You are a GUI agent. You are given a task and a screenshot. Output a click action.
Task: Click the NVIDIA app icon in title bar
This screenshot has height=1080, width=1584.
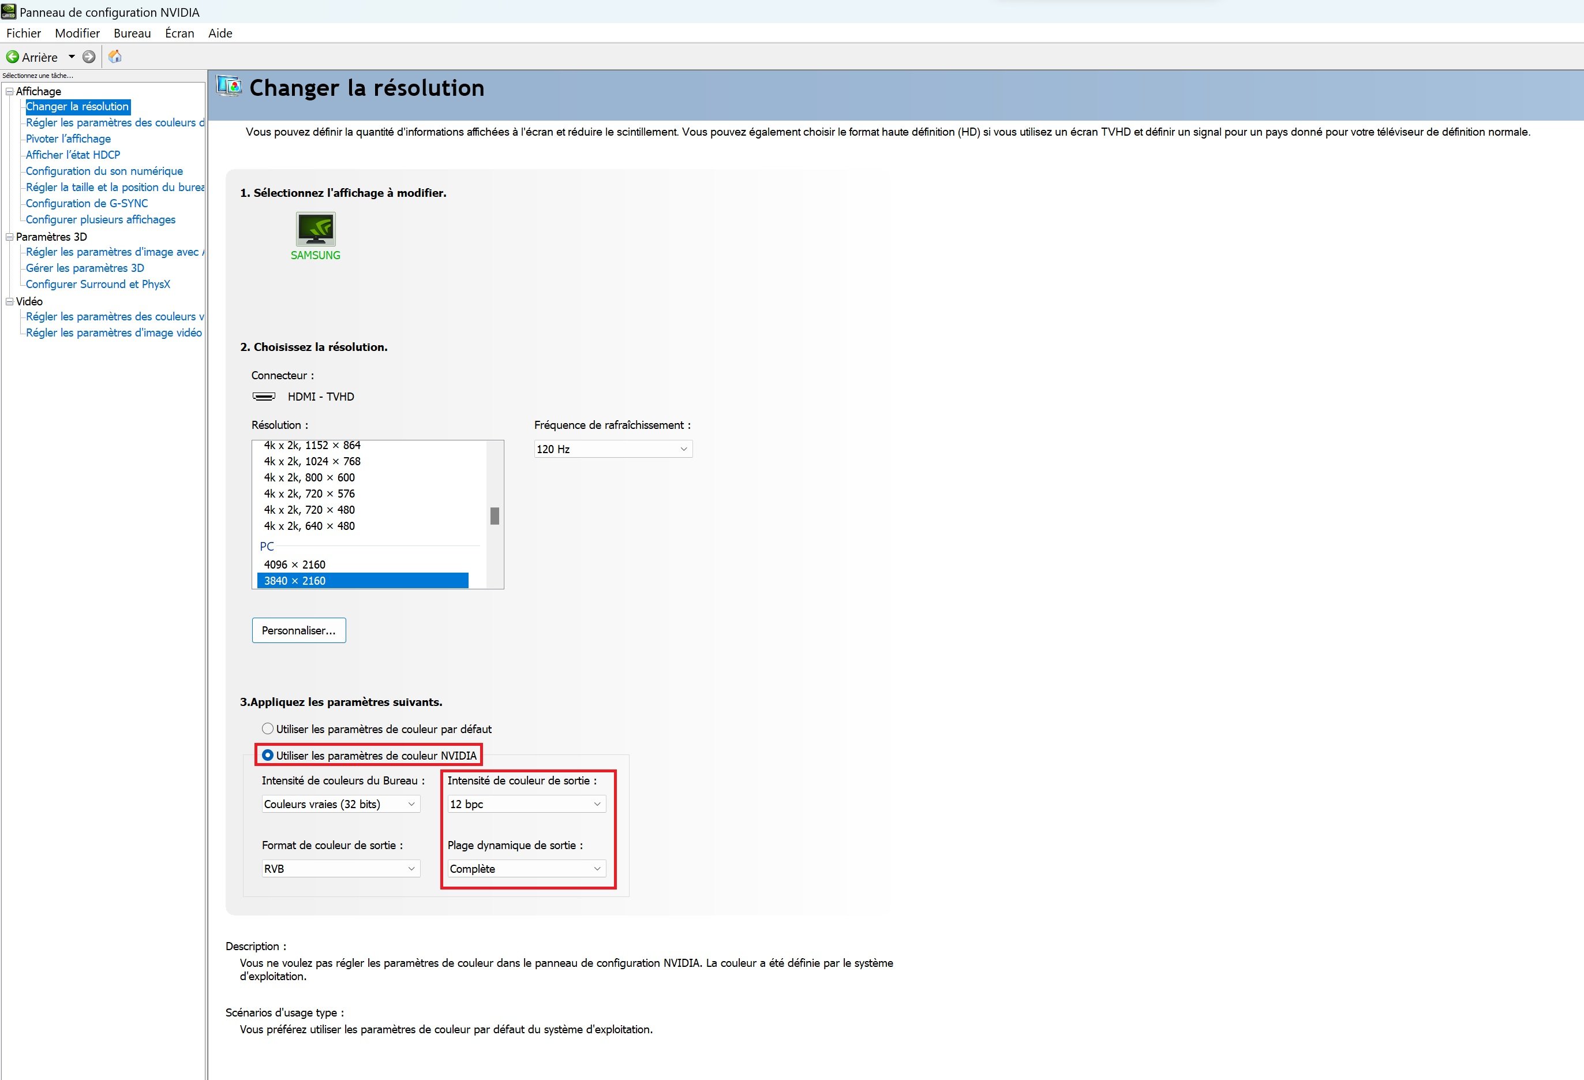click(9, 12)
